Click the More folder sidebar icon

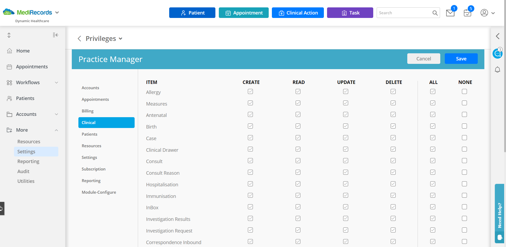pos(10,130)
